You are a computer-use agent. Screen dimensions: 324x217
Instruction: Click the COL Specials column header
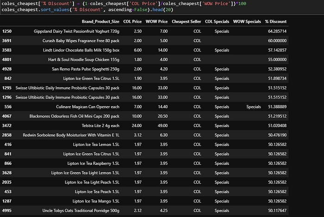217,21
